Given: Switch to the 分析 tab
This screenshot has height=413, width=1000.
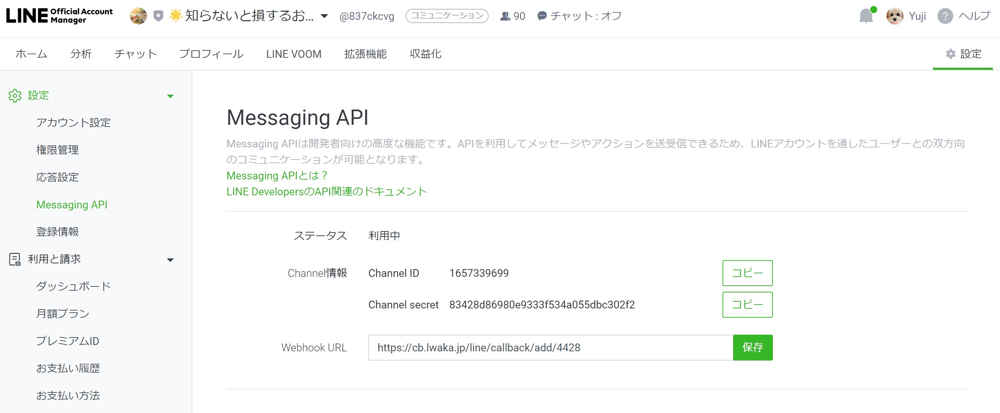Looking at the screenshot, I should (x=81, y=54).
